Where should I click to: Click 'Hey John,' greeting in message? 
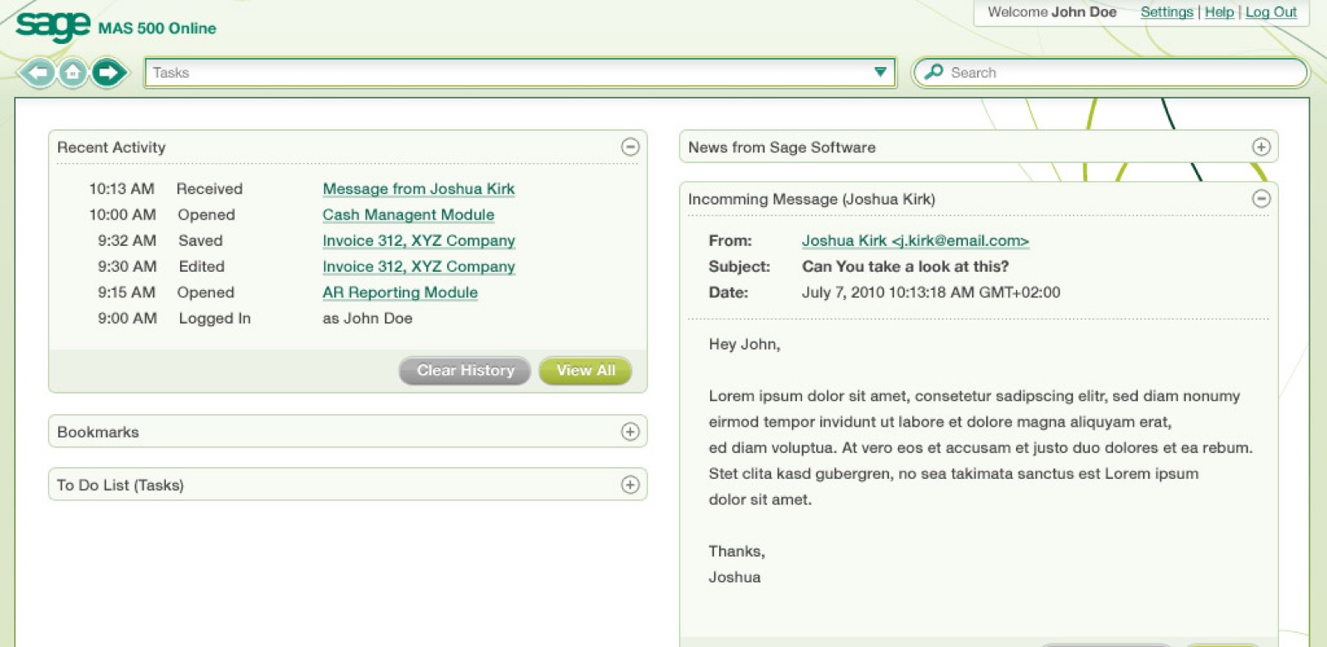(x=744, y=345)
